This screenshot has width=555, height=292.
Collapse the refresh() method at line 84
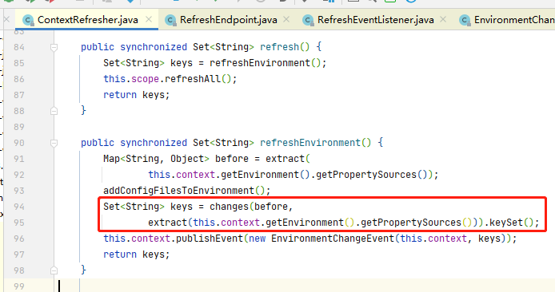point(54,47)
